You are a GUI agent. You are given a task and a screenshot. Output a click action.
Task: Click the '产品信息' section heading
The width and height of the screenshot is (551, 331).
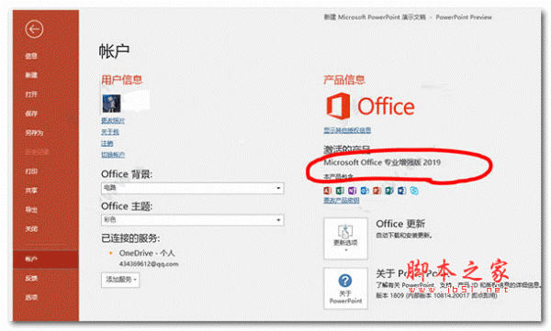(344, 80)
